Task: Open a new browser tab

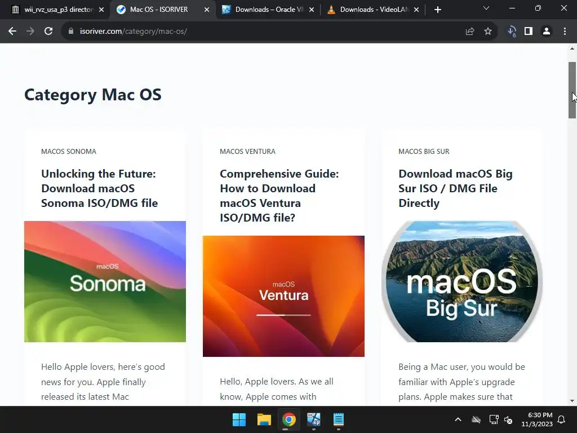Action: (x=437, y=10)
